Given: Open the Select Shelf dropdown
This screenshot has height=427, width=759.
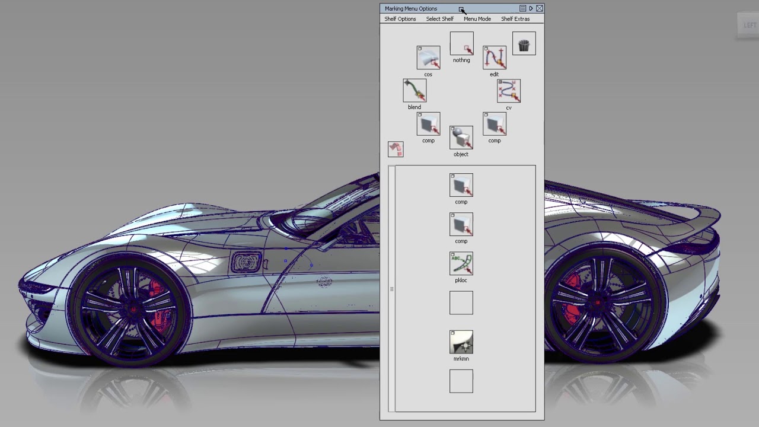Looking at the screenshot, I should (x=439, y=18).
